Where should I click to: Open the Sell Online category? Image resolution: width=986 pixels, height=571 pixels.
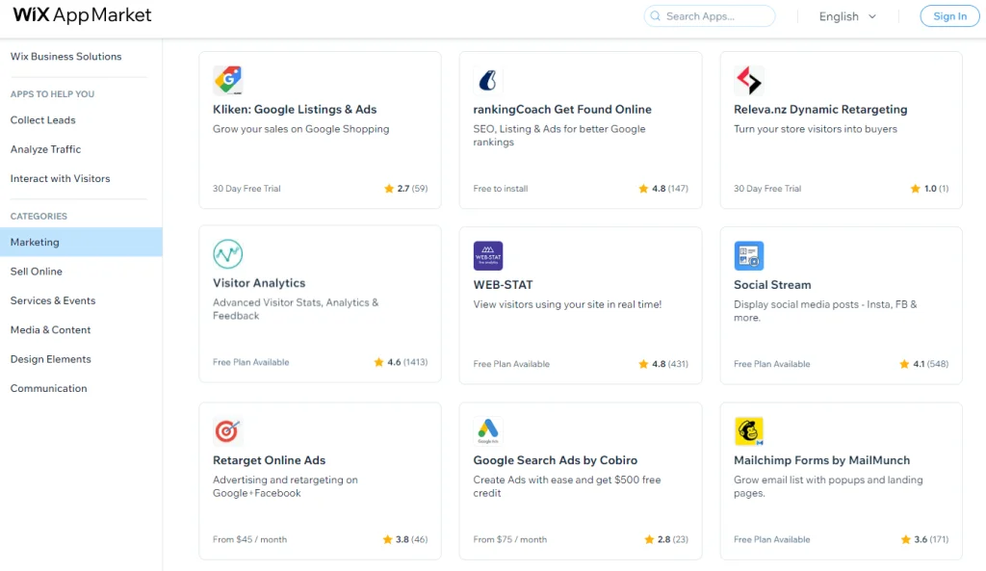pyautogui.click(x=37, y=272)
